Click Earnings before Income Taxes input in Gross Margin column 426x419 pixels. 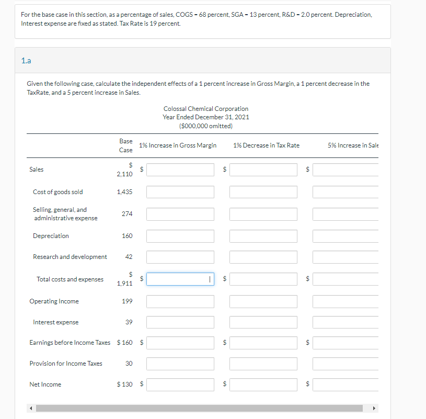pyautogui.click(x=180, y=343)
